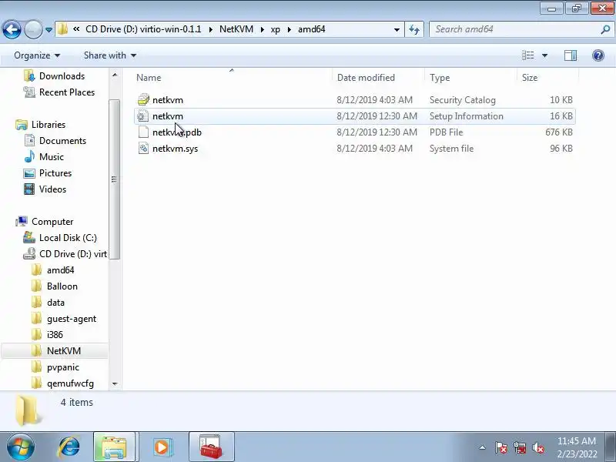Click the Action Center flag icon
Viewport: 616px width, 462px height.
tap(501, 447)
